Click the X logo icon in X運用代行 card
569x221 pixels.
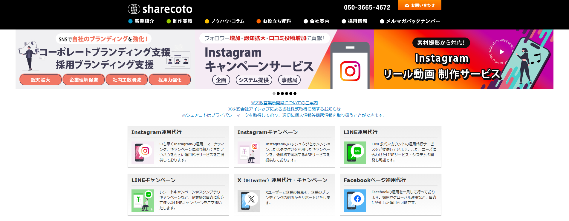249,200
